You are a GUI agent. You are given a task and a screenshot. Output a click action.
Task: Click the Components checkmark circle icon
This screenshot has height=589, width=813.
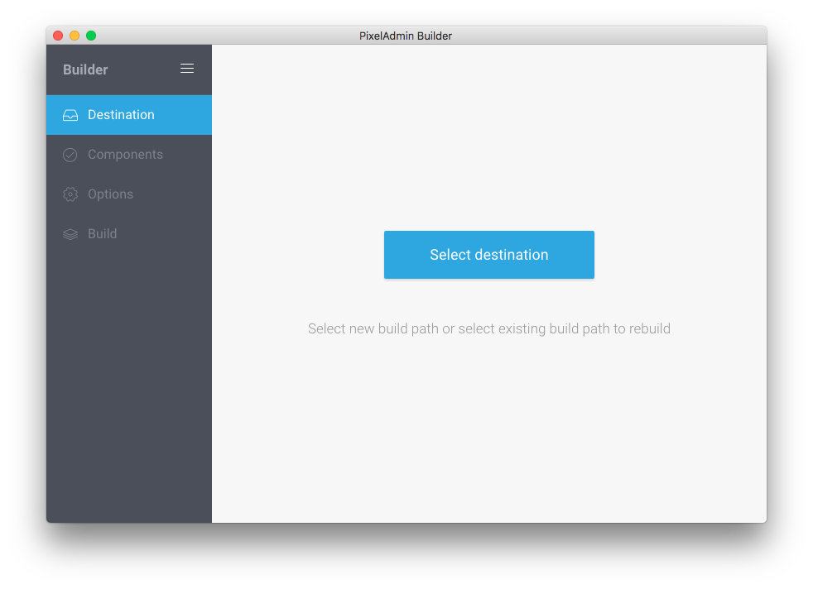[x=70, y=155]
